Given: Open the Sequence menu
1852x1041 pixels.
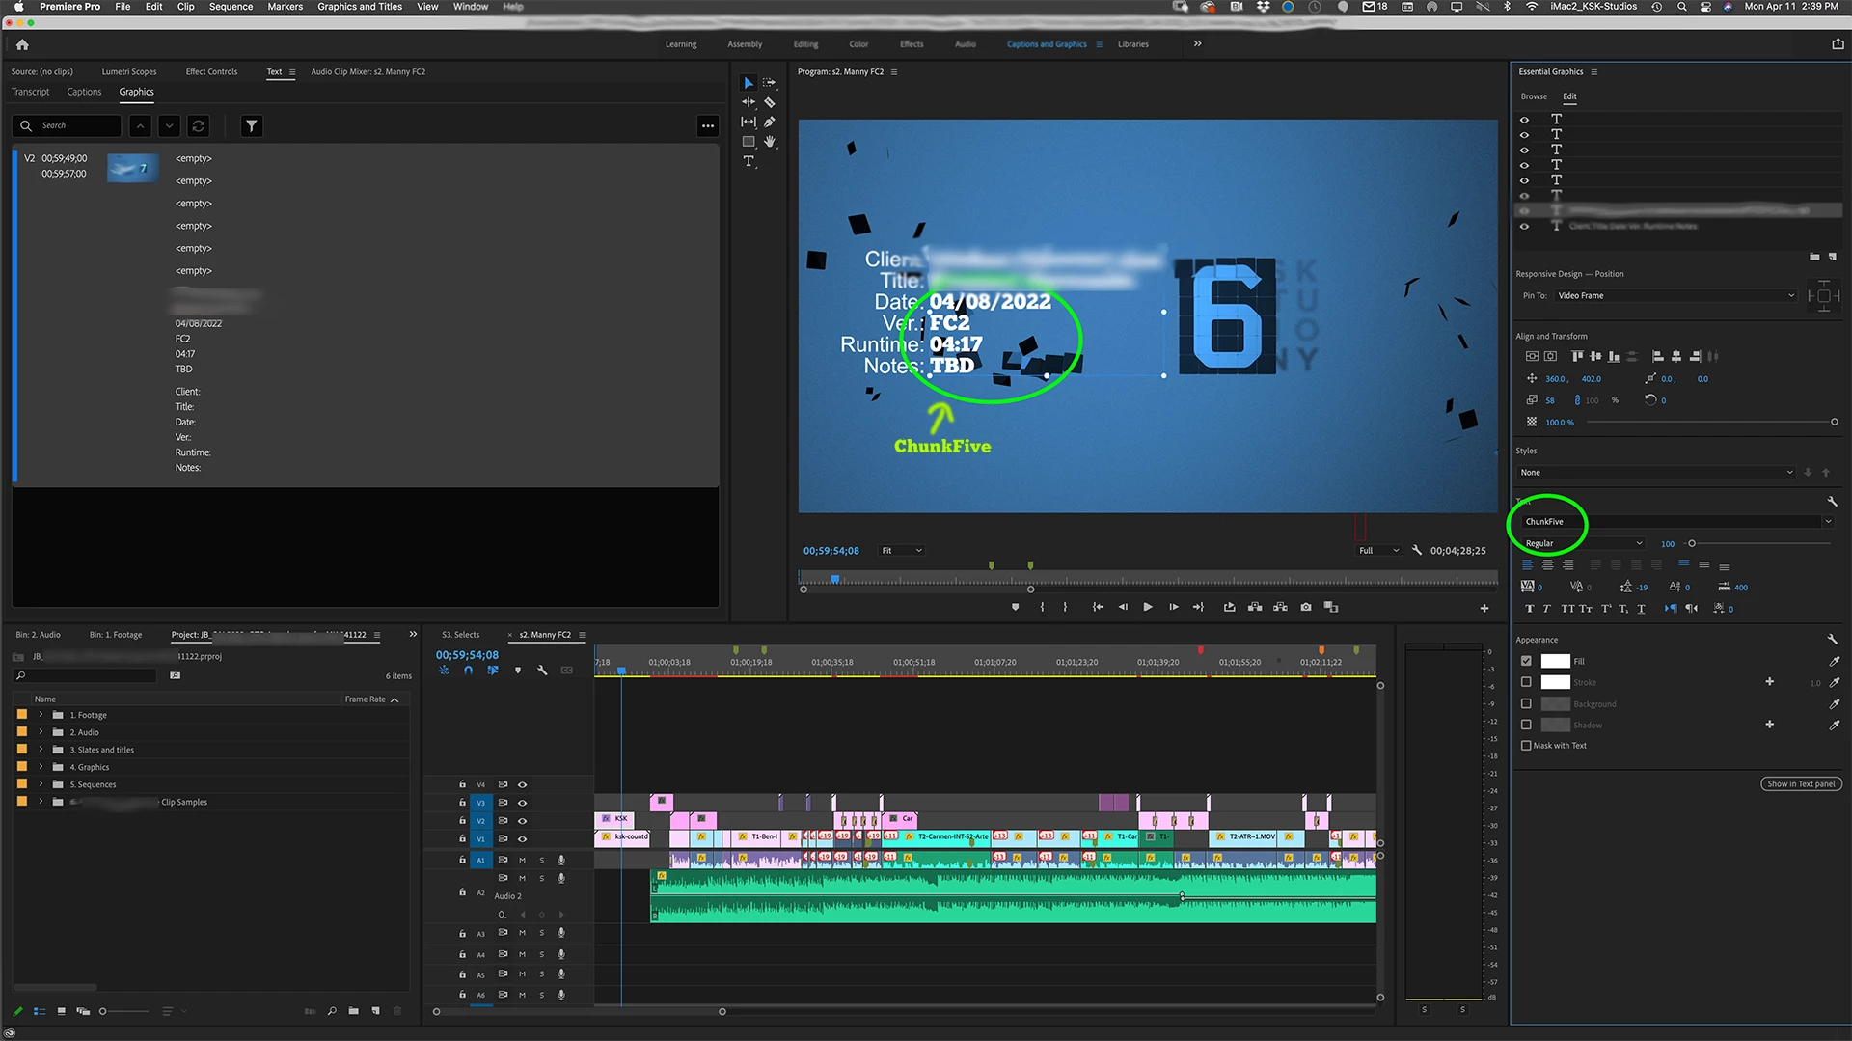Looking at the screenshot, I should [231, 7].
